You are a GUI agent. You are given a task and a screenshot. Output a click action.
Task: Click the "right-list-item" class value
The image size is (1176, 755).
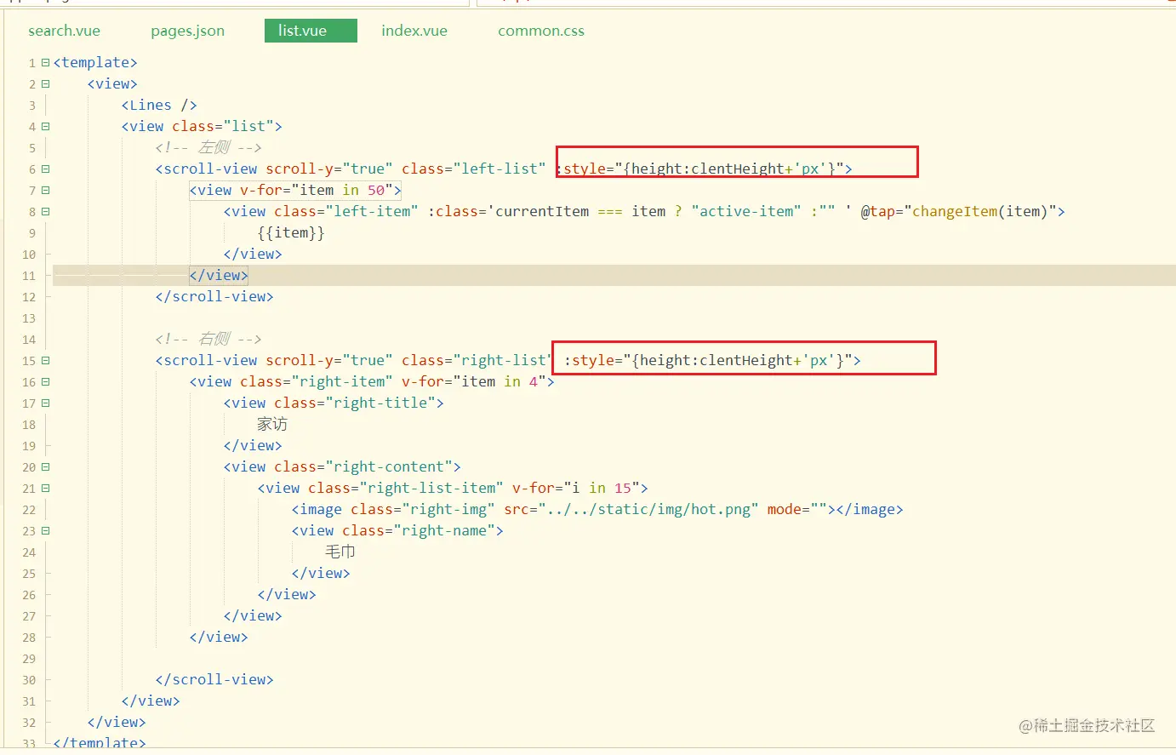(x=431, y=488)
